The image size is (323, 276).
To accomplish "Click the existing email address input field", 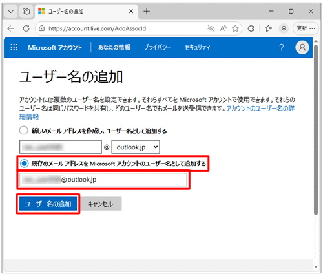I will point(103,180).
